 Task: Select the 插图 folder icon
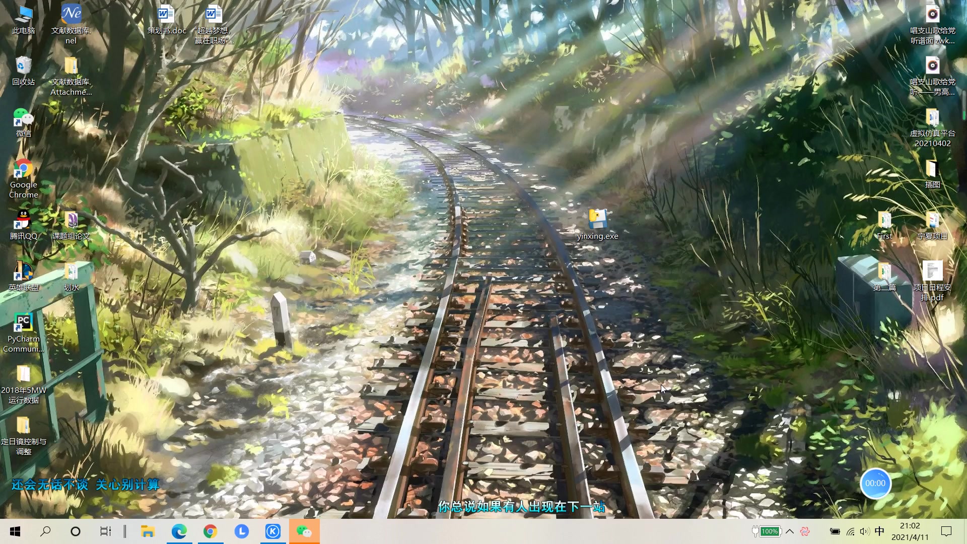(x=932, y=174)
